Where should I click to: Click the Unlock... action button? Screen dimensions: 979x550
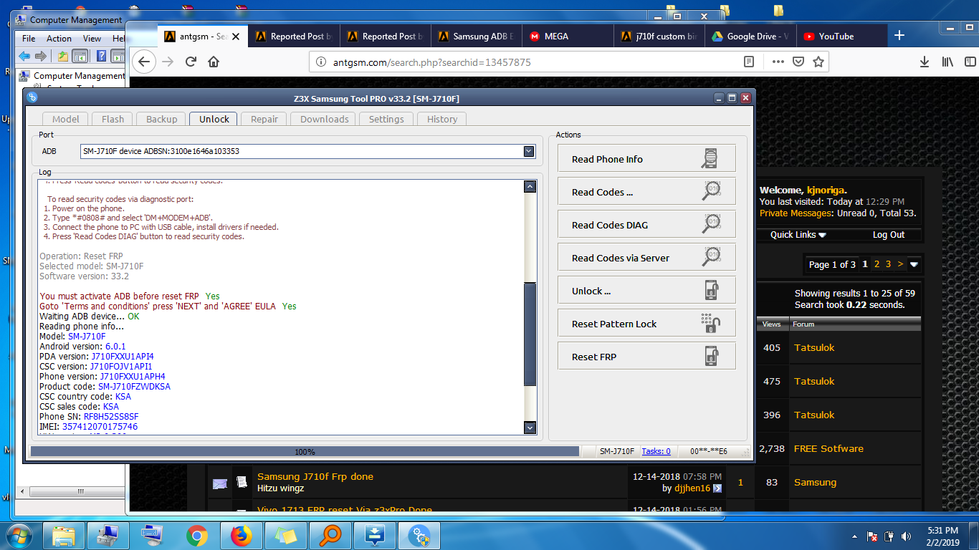coord(646,291)
